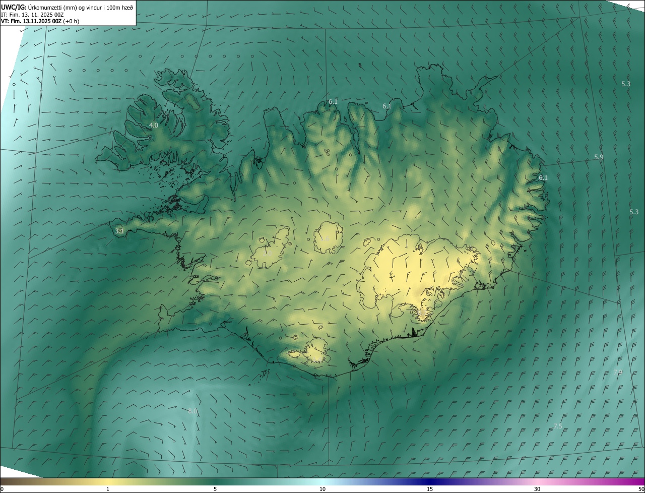645x493 pixels.
Task: Click the 7.9 value near the southeast map edge
Action: click(618, 372)
